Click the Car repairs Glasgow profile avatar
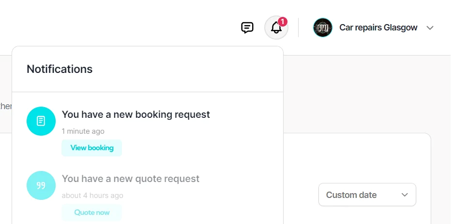The height and width of the screenshot is (224, 453). (x=322, y=28)
